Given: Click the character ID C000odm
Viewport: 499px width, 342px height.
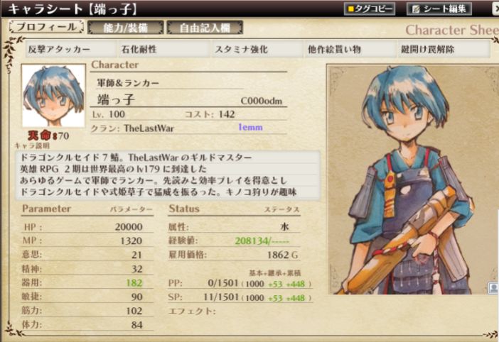Looking at the screenshot, I should click(262, 101).
